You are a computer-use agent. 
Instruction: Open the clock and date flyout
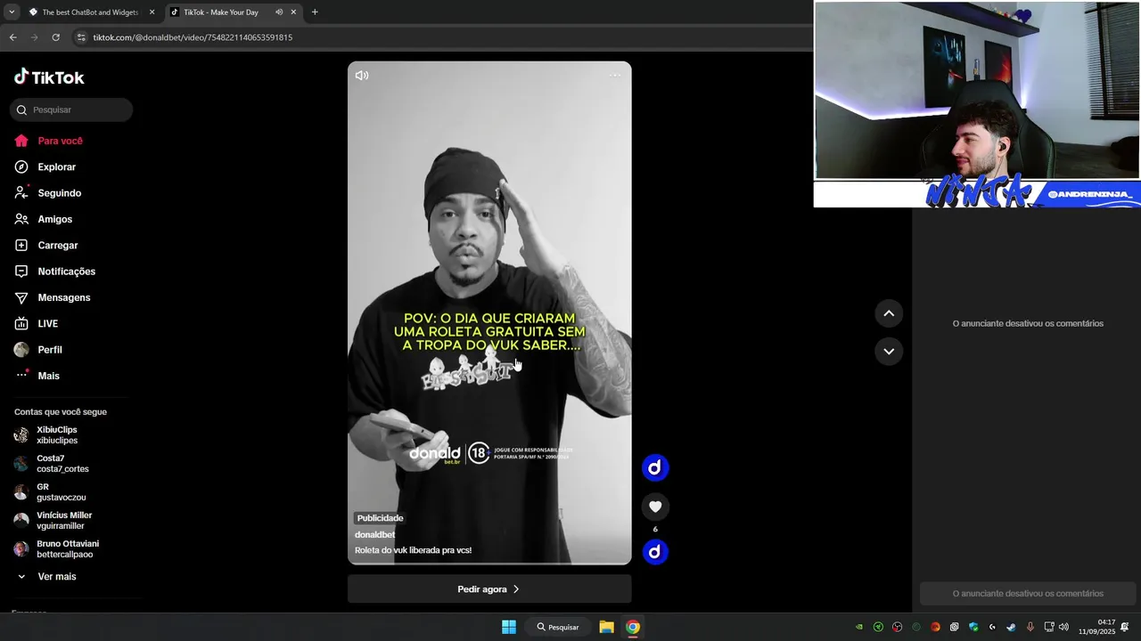click(x=1096, y=627)
